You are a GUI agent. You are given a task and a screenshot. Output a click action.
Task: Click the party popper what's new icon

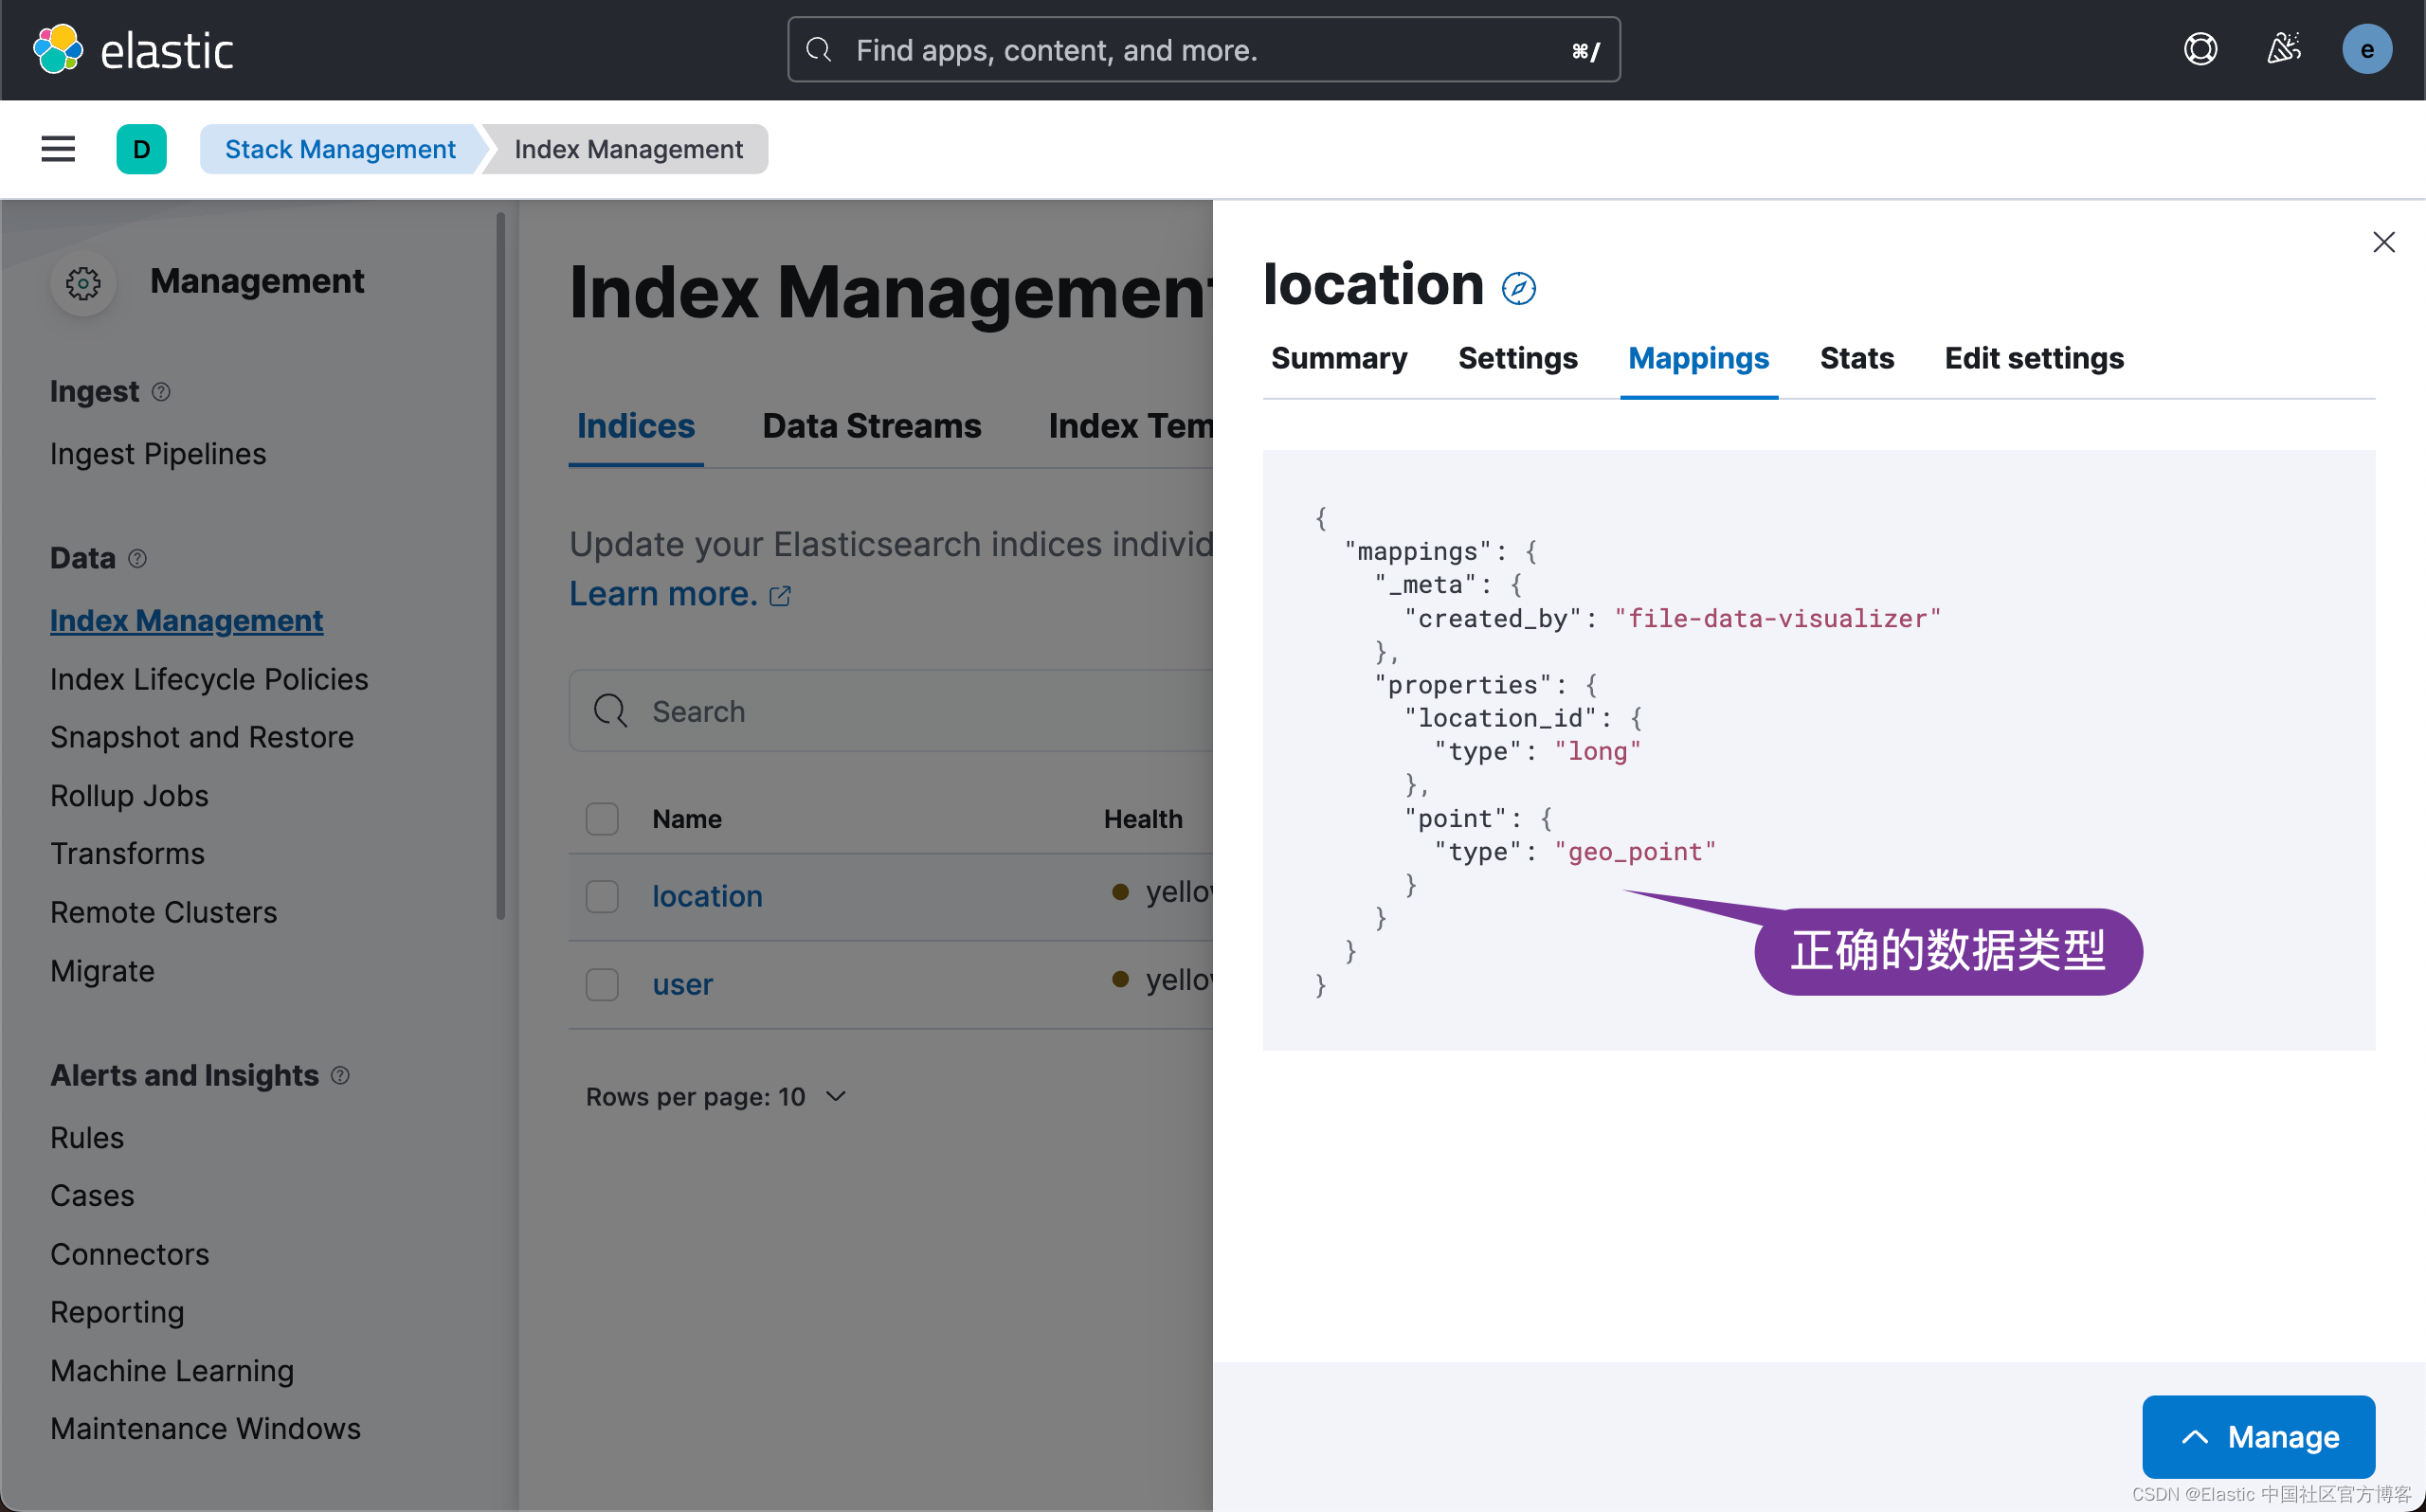coord(2283,48)
